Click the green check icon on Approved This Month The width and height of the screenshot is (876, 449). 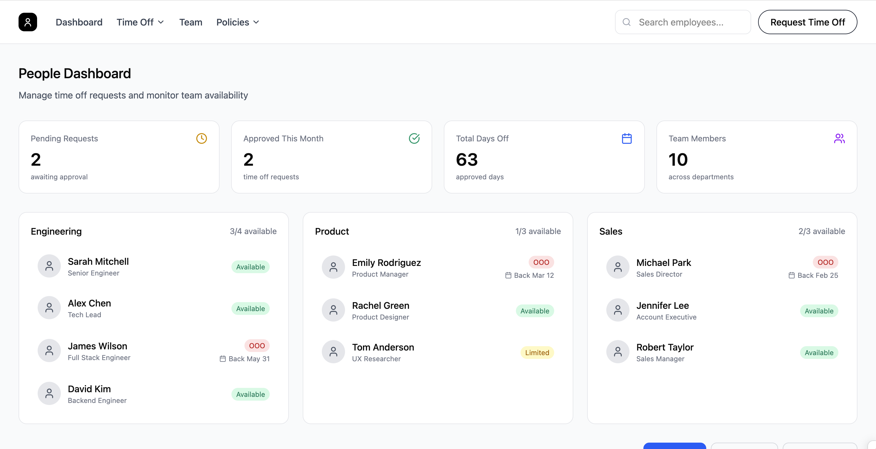(x=414, y=138)
